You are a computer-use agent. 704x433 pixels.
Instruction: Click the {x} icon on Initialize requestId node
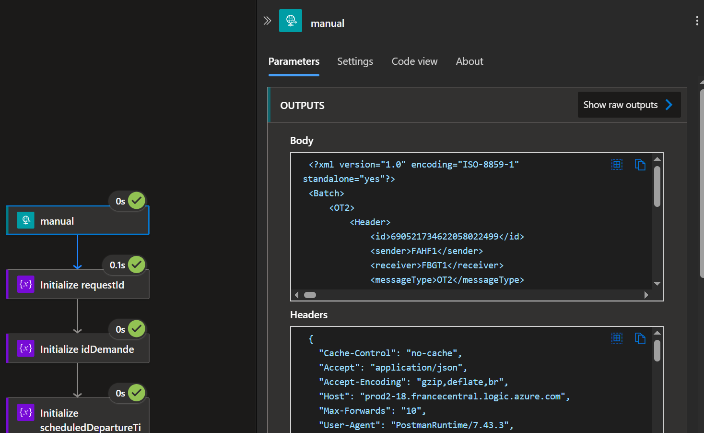click(x=25, y=284)
